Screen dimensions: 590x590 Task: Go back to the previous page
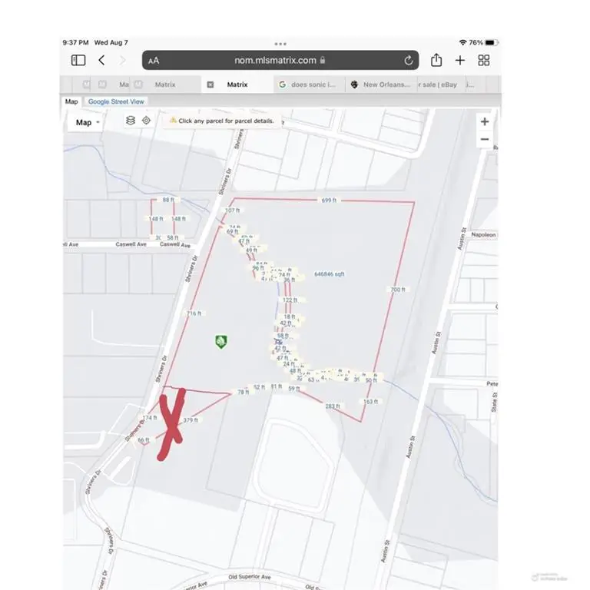101,60
